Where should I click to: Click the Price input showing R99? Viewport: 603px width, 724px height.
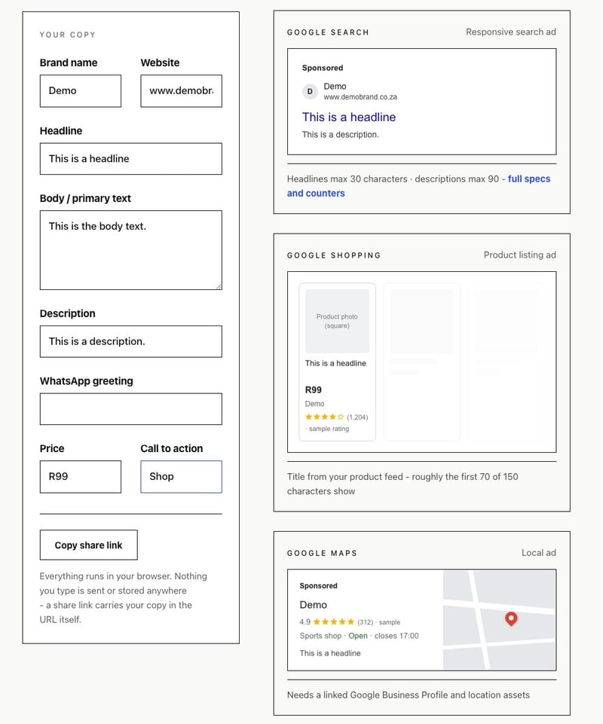pyautogui.click(x=81, y=476)
